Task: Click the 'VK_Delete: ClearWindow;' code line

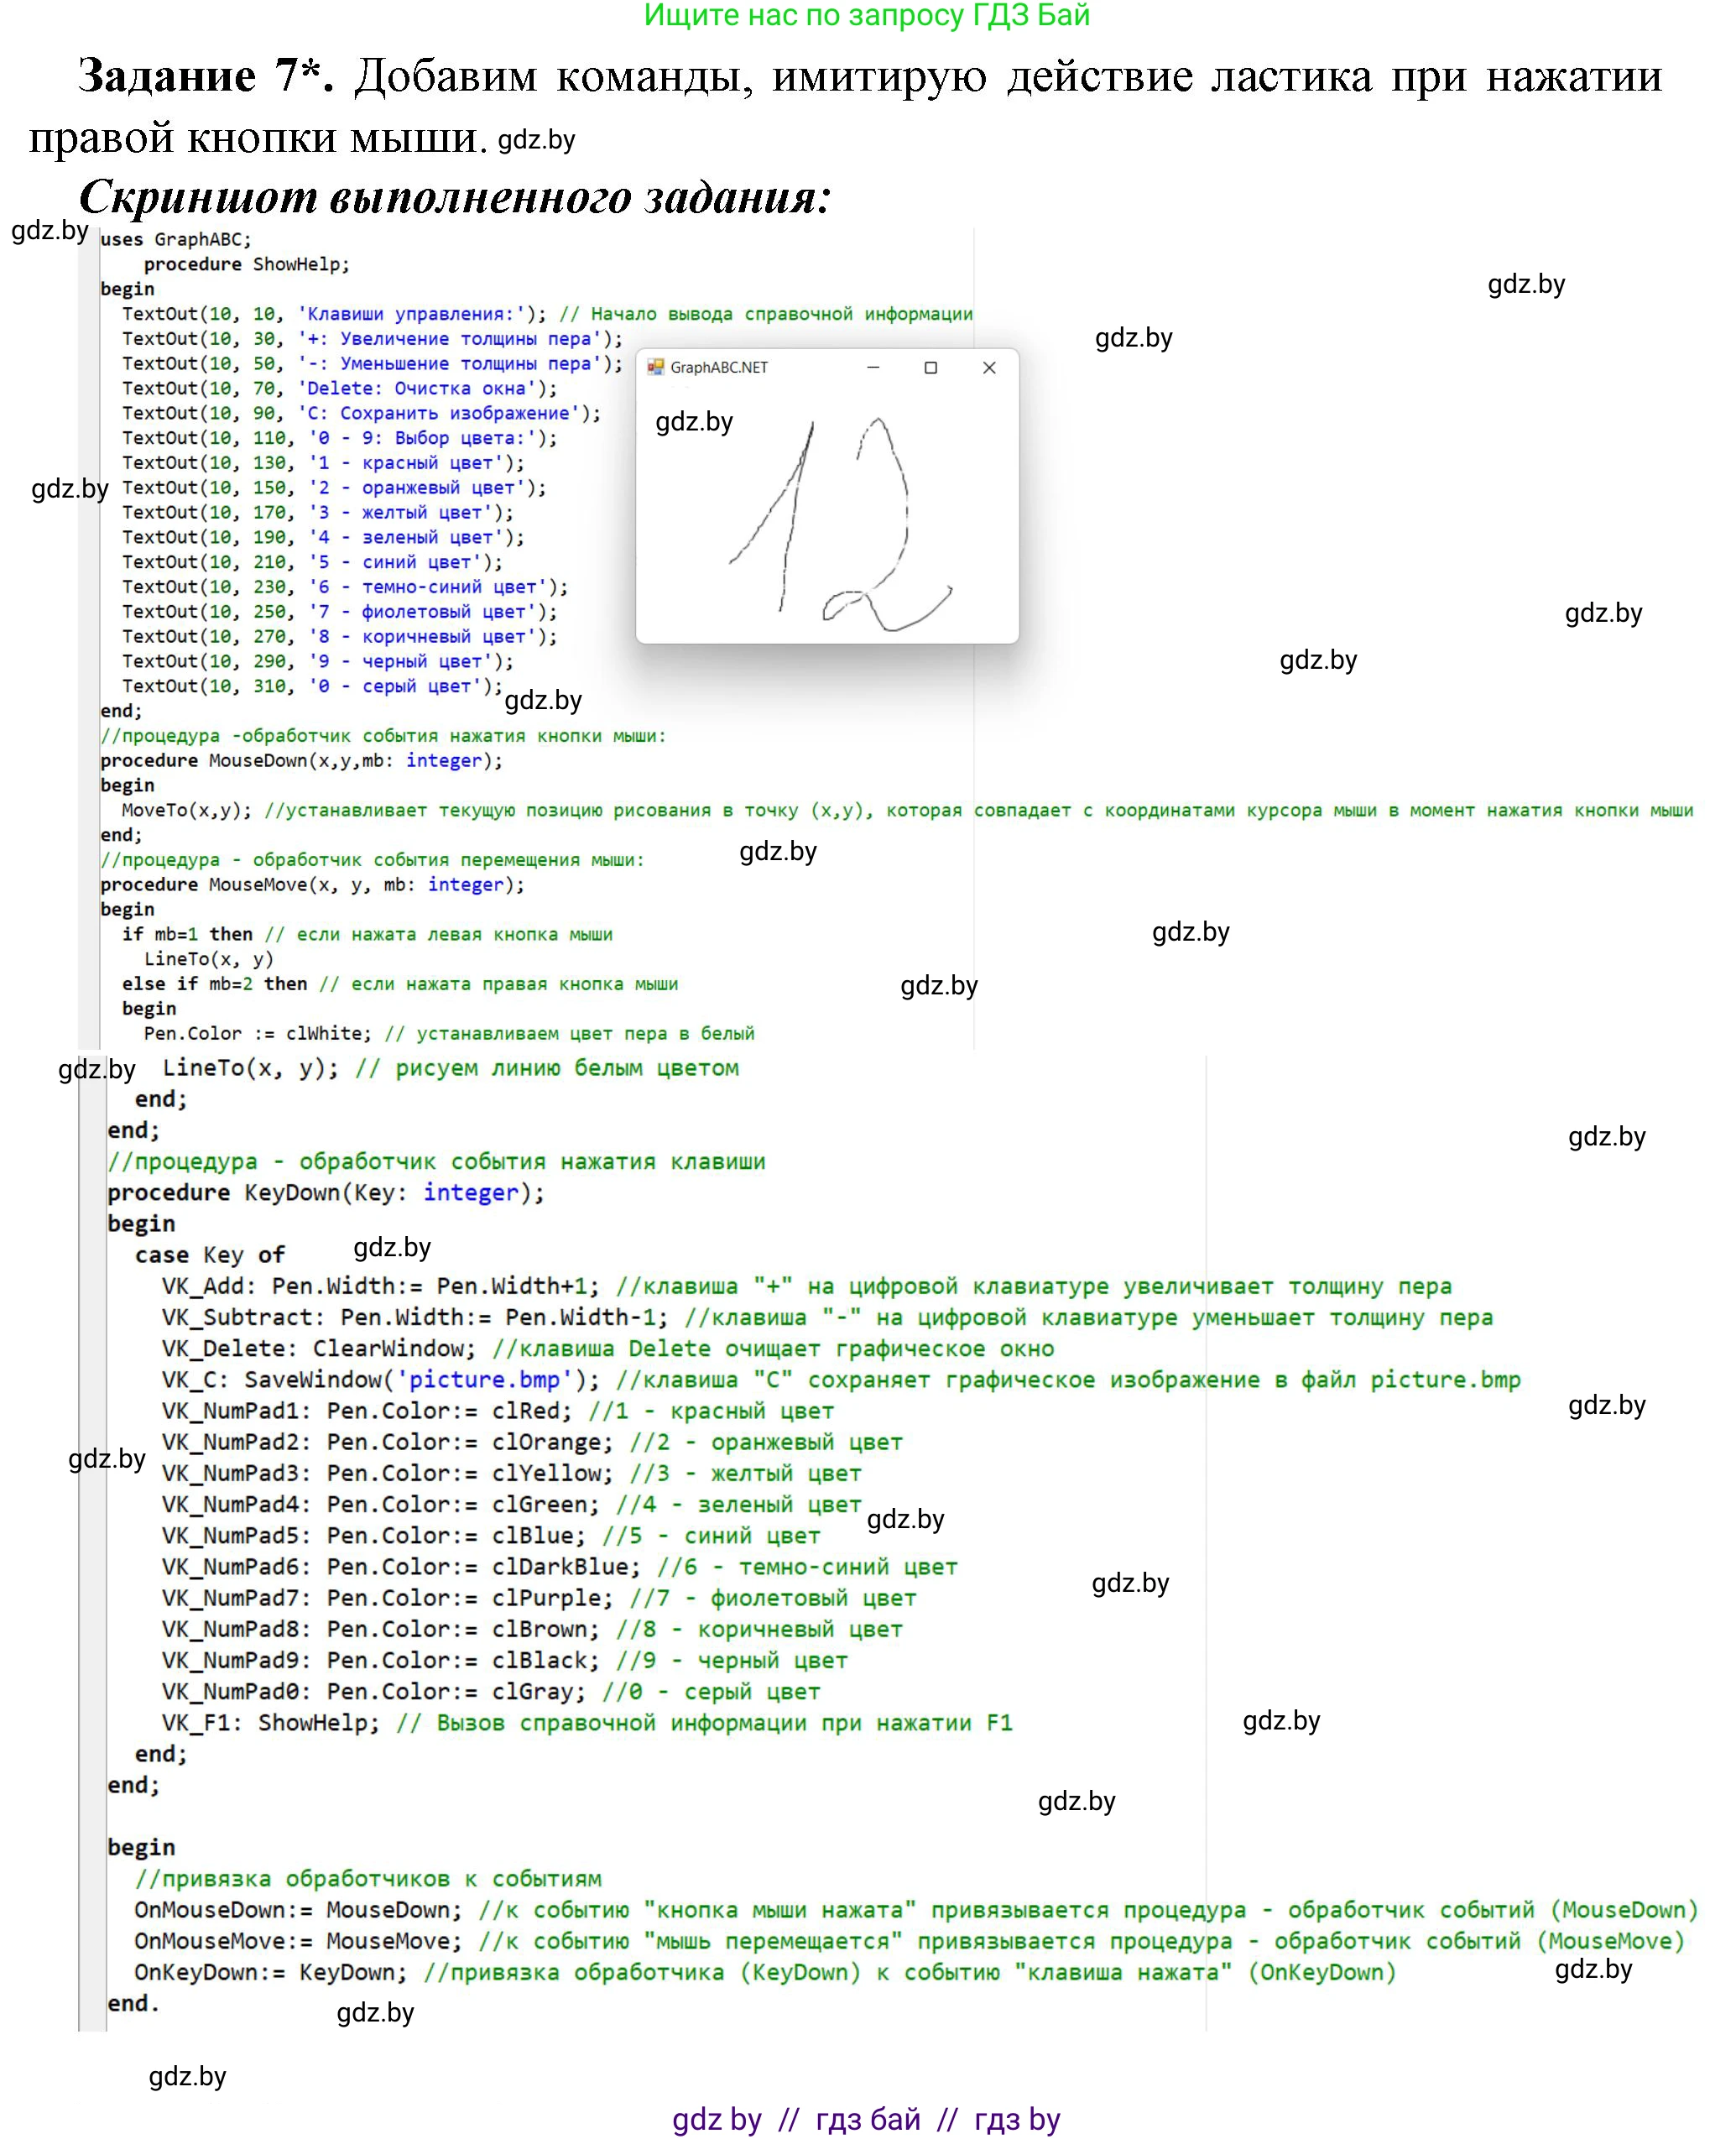Action: coord(320,1348)
